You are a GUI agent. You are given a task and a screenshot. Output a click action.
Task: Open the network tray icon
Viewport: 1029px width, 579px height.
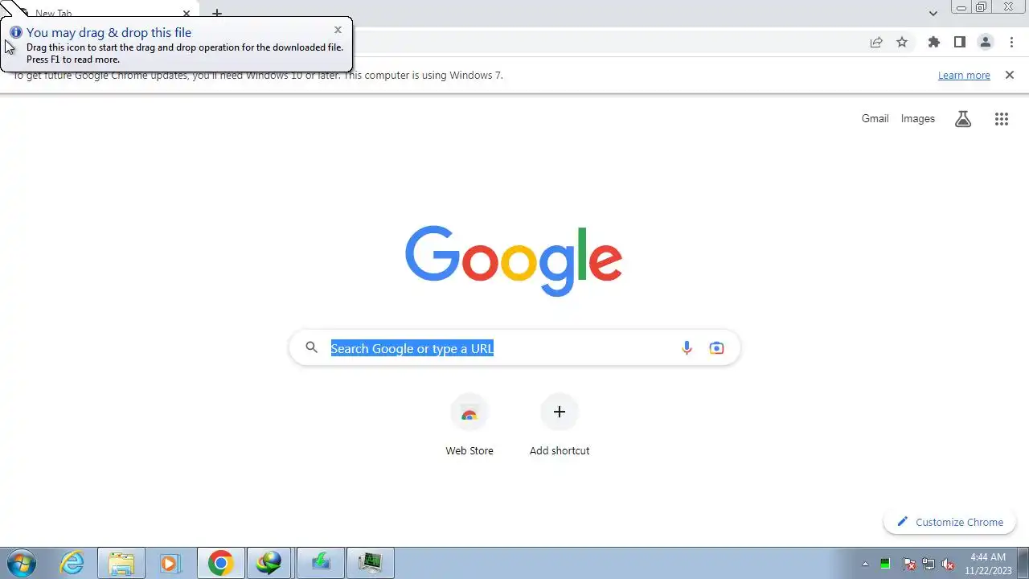click(x=929, y=564)
